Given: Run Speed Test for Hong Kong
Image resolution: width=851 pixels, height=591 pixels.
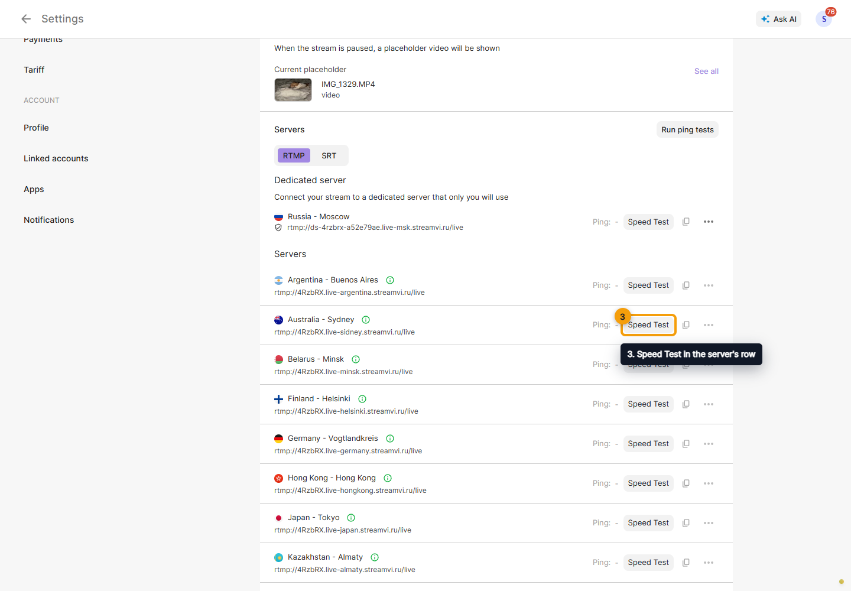Looking at the screenshot, I should (648, 483).
